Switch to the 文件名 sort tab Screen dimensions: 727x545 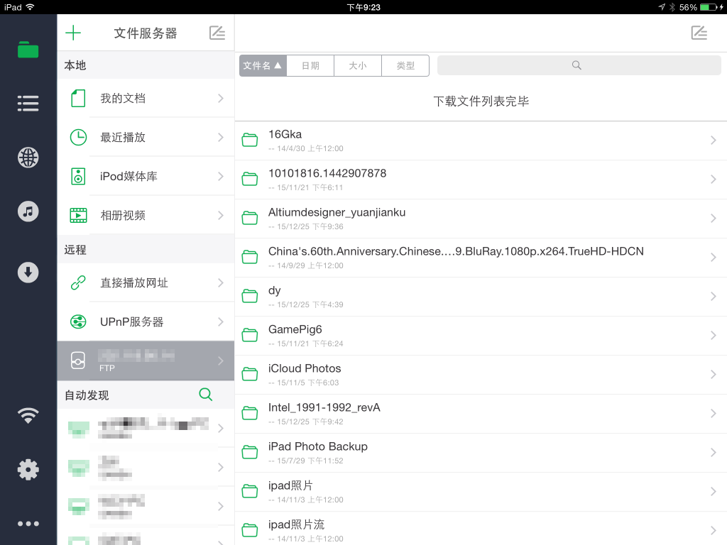pos(263,65)
